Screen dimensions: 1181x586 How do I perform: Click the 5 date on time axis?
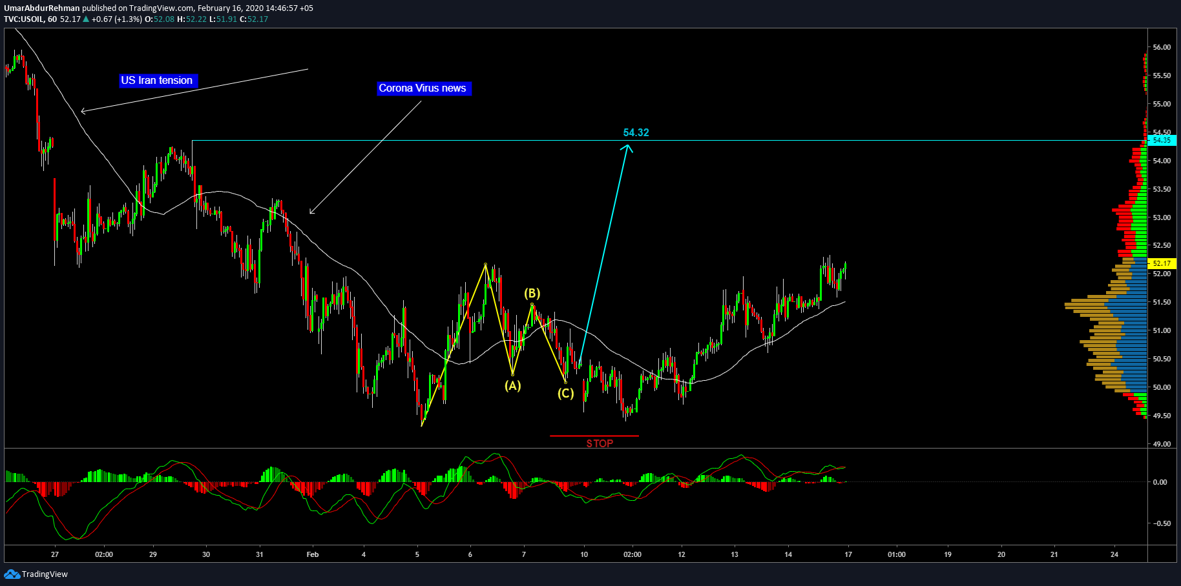coord(417,554)
